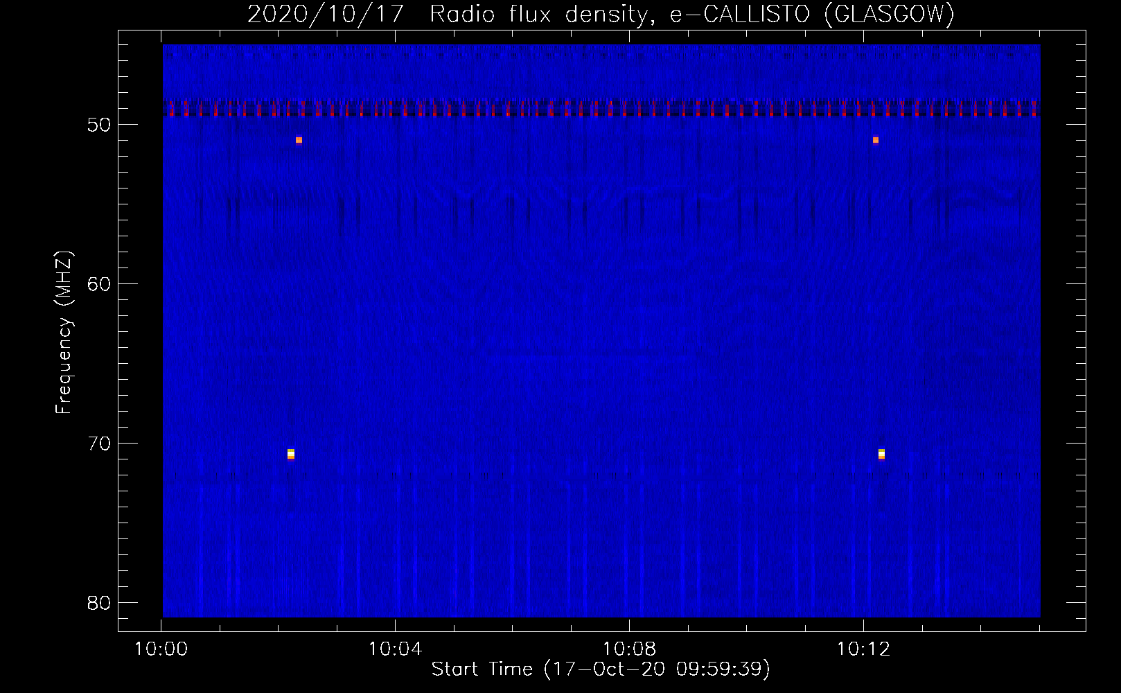Viewport: 1121px width, 693px height.
Task: Click the orange spot near 51 MHz at 10:02
Action: coord(299,140)
